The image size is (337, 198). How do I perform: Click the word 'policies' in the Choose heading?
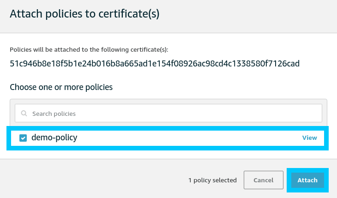click(x=99, y=87)
